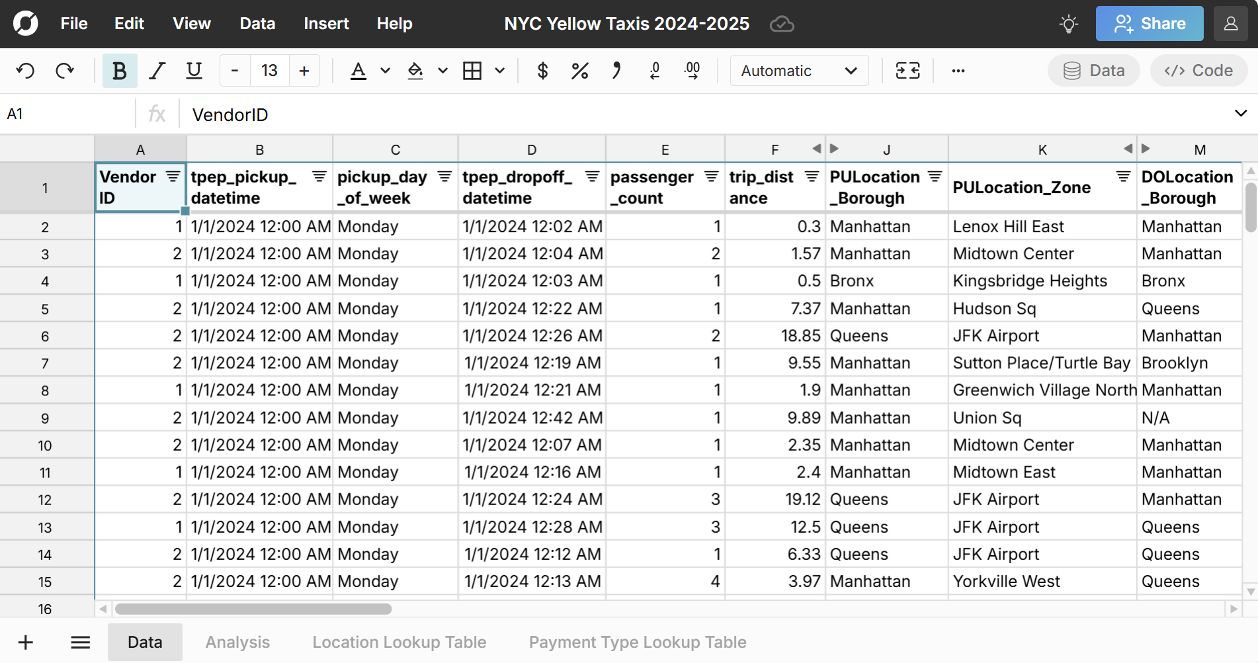Screen dimensions: 1258x663
Task: Toggle bold formatting
Action: click(x=120, y=71)
